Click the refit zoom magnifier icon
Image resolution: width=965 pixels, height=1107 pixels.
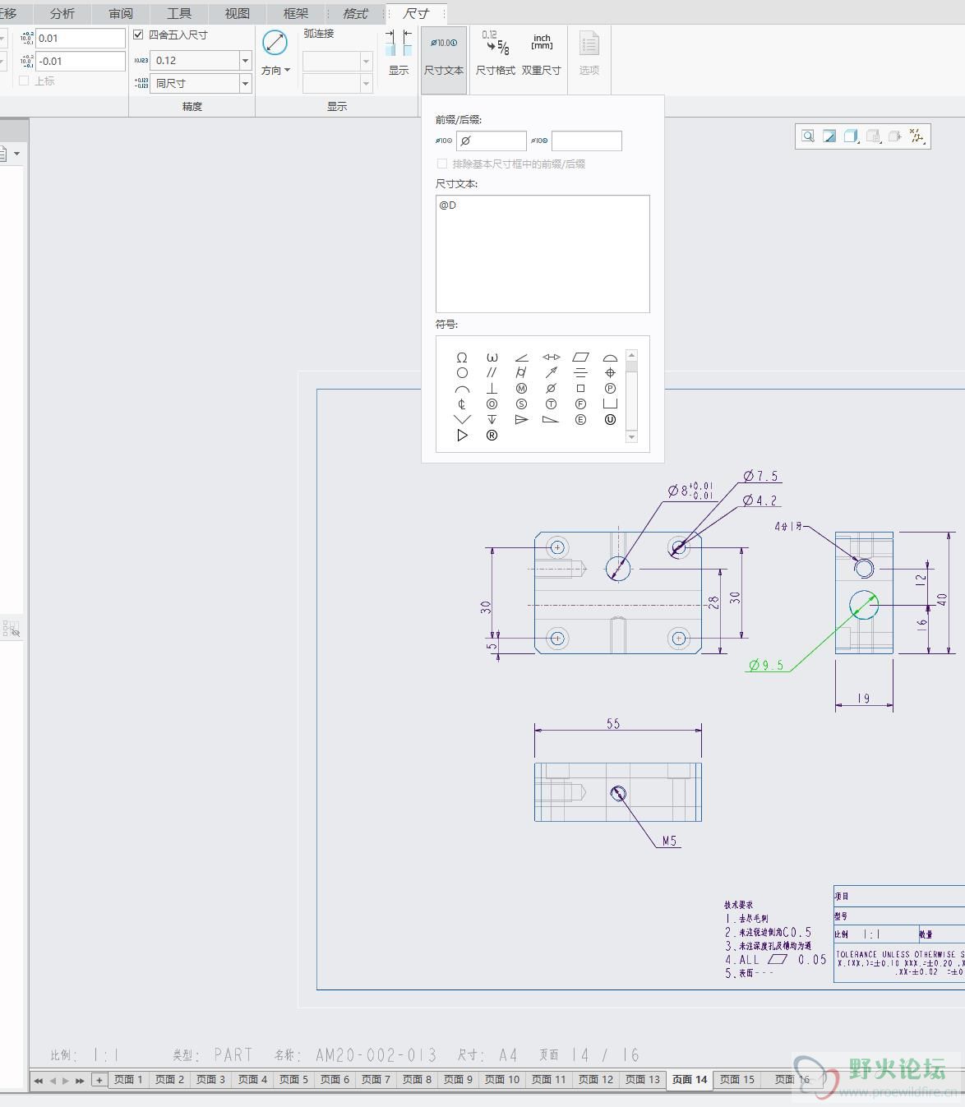pyautogui.click(x=808, y=136)
